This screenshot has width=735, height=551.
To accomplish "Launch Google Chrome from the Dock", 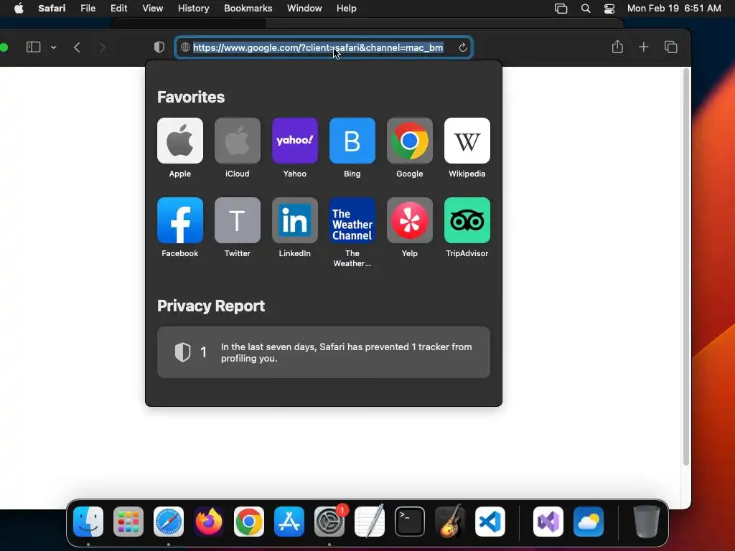I will (x=249, y=522).
